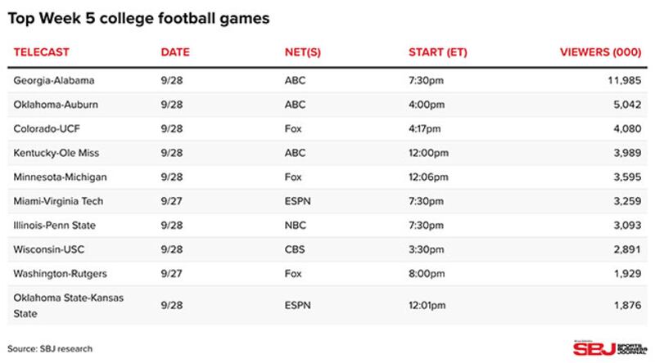This screenshot has height=363, width=655.
Task: Click the Top Week 5 college football title
Action: point(138,16)
